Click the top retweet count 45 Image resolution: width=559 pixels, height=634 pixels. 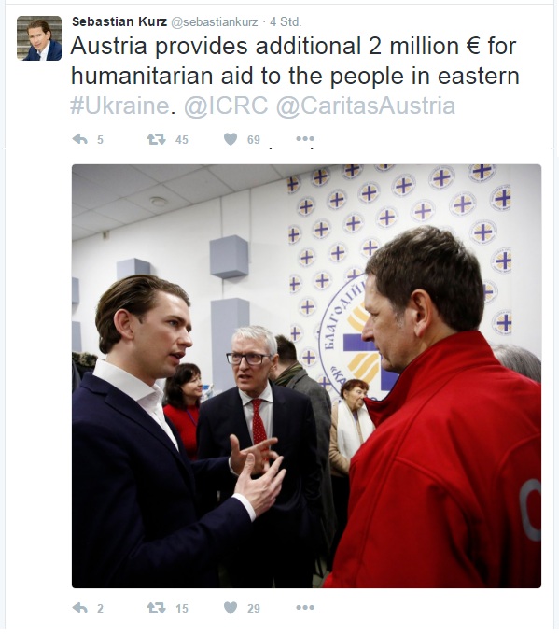182,140
